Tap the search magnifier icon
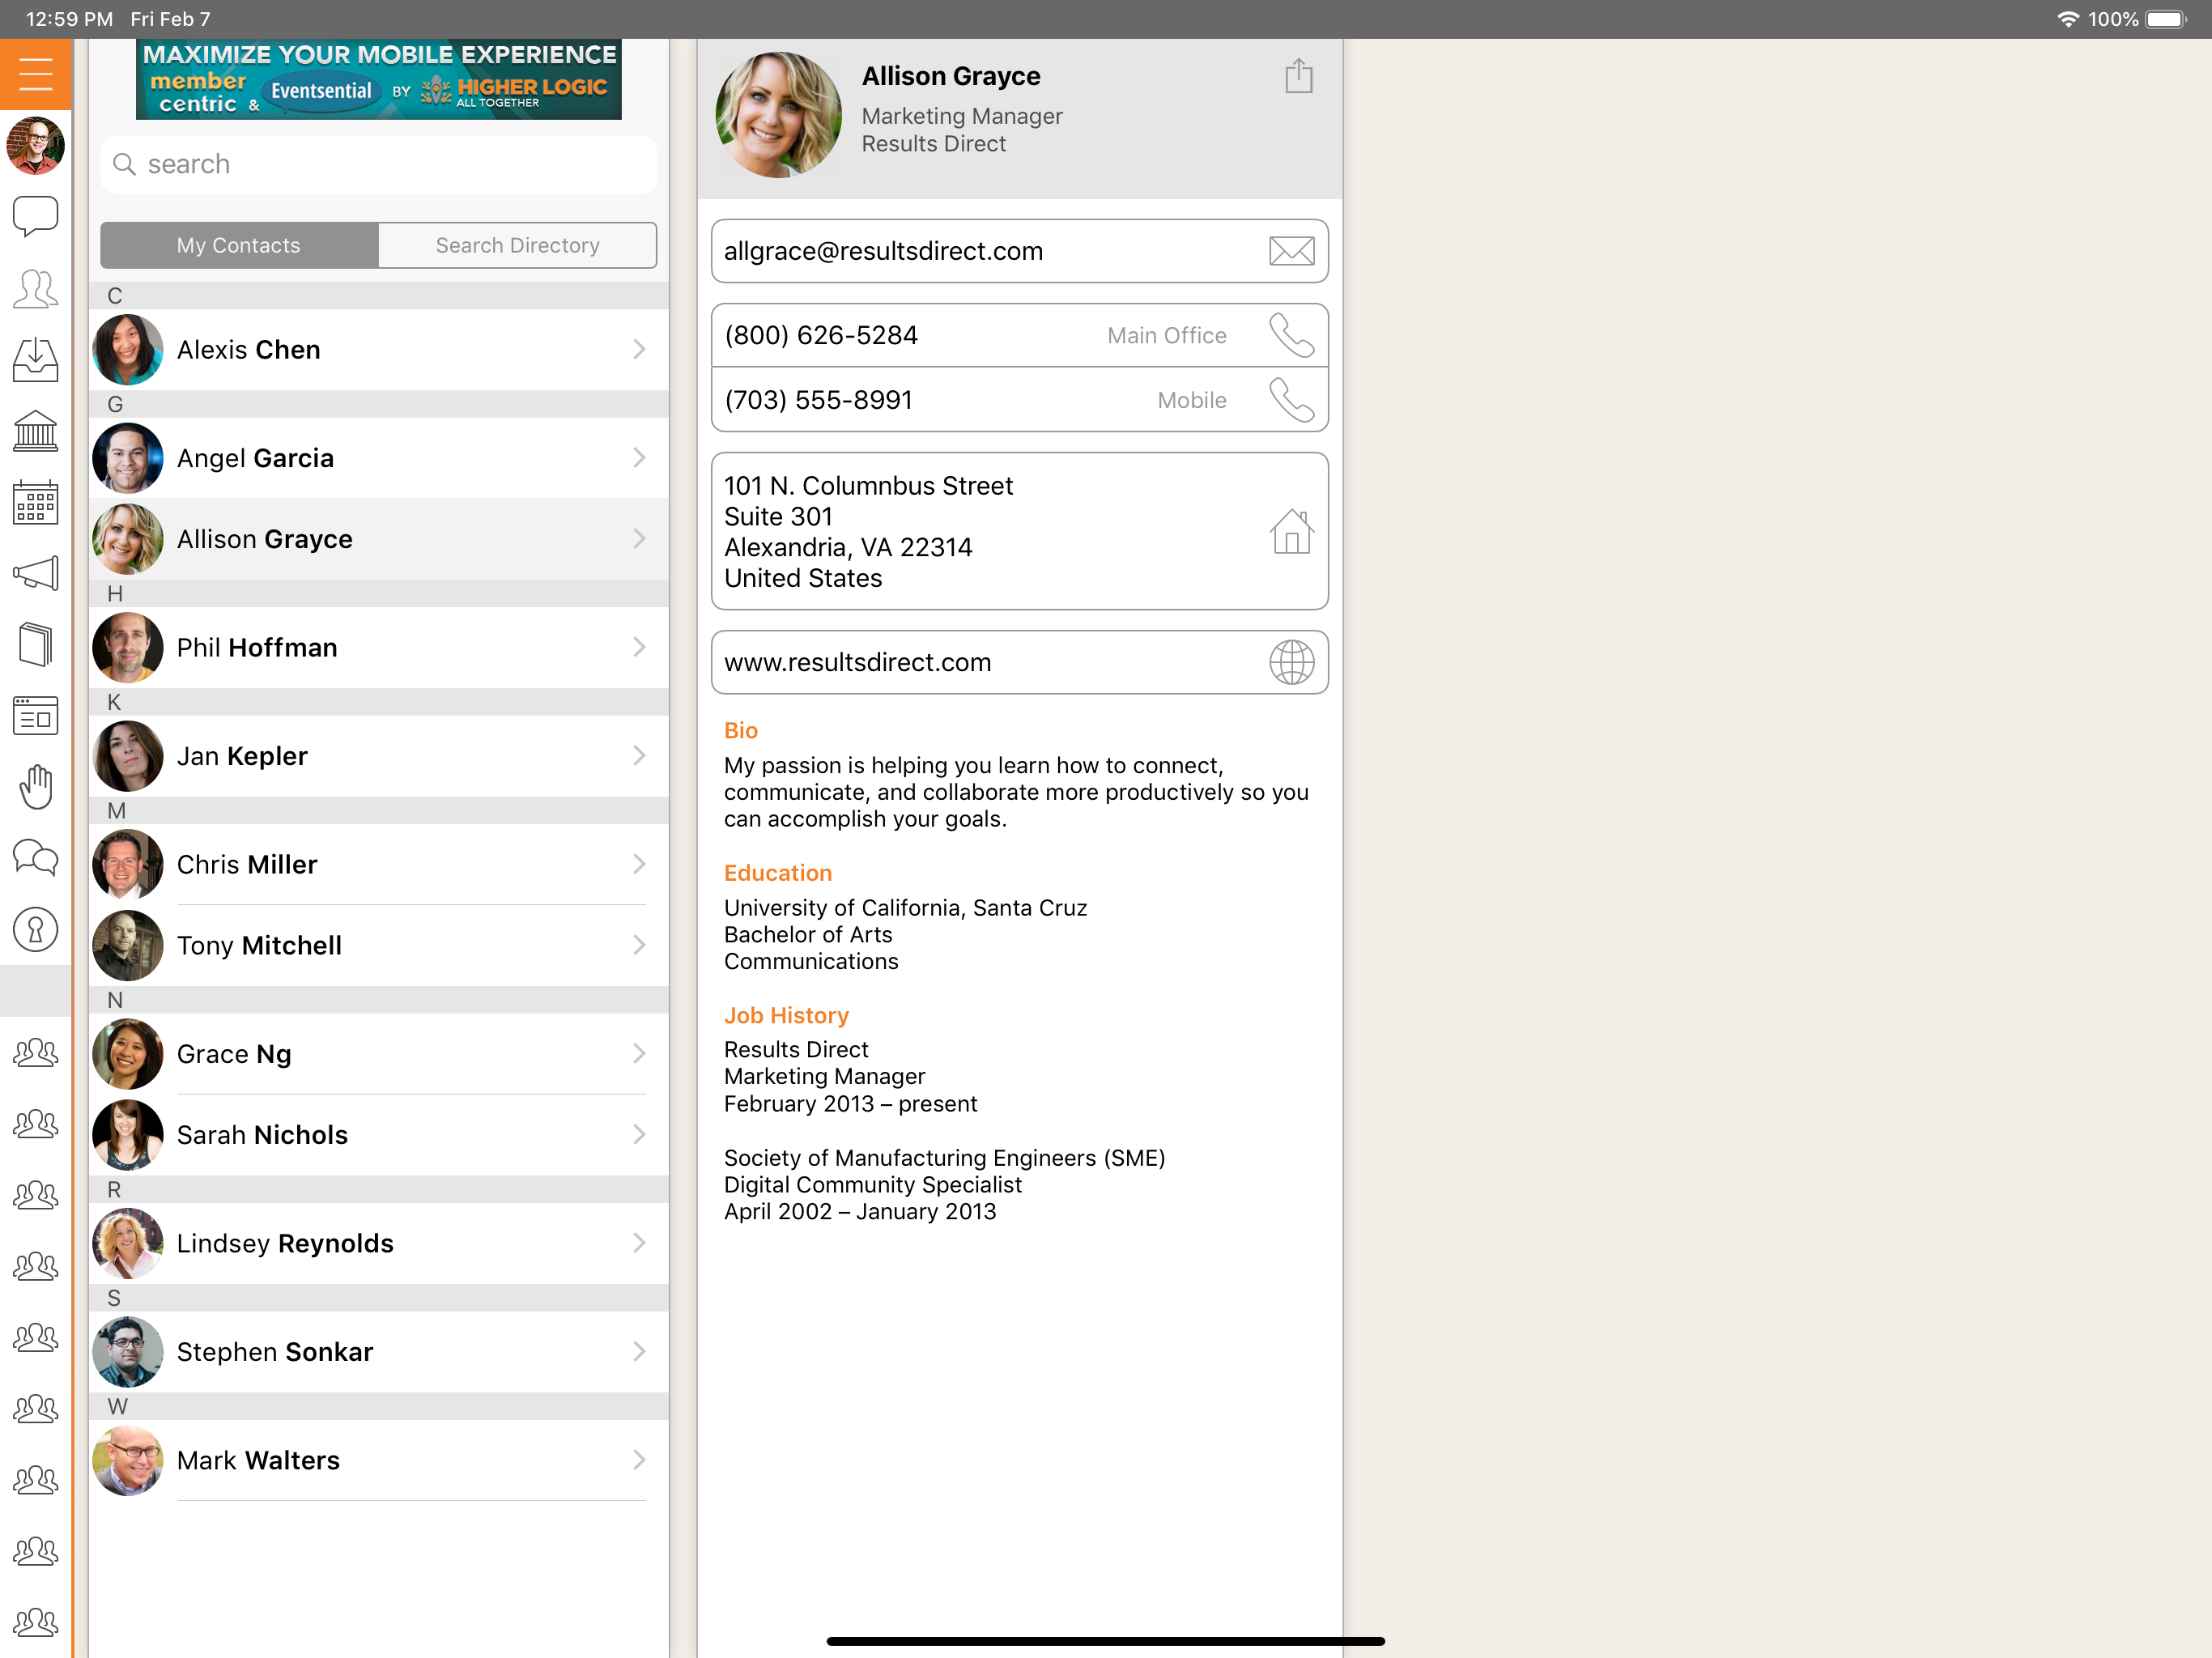Image resolution: width=2212 pixels, height=1658 pixels. [124, 164]
